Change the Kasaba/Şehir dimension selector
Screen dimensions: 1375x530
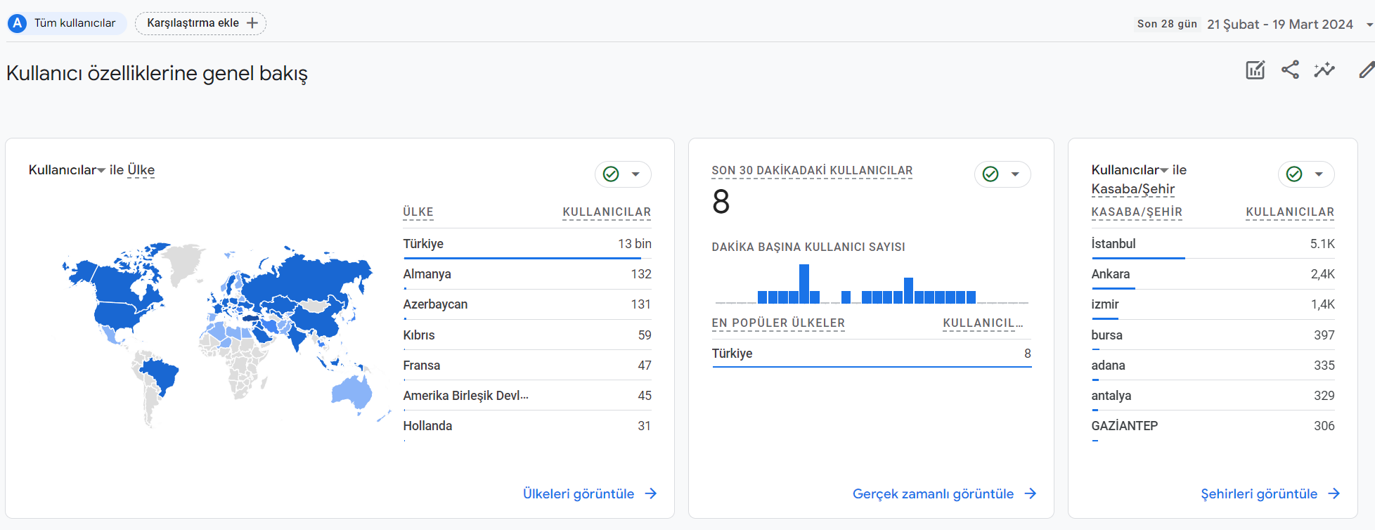point(1132,189)
